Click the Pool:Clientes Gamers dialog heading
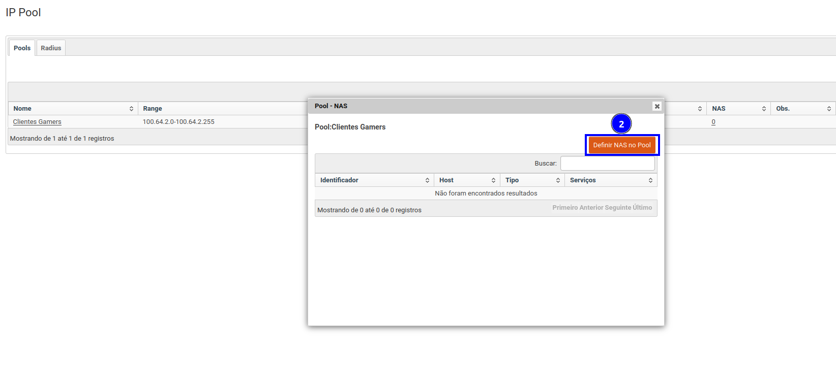 [350, 127]
